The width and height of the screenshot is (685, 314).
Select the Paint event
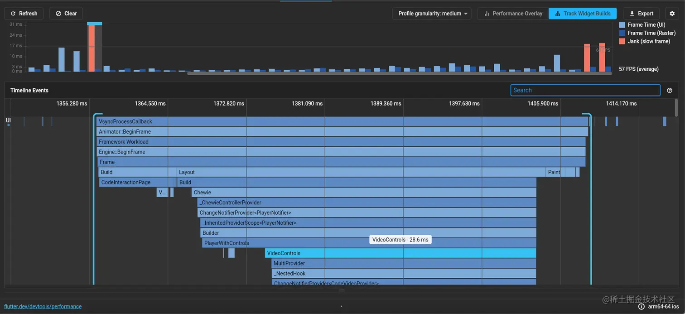555,172
